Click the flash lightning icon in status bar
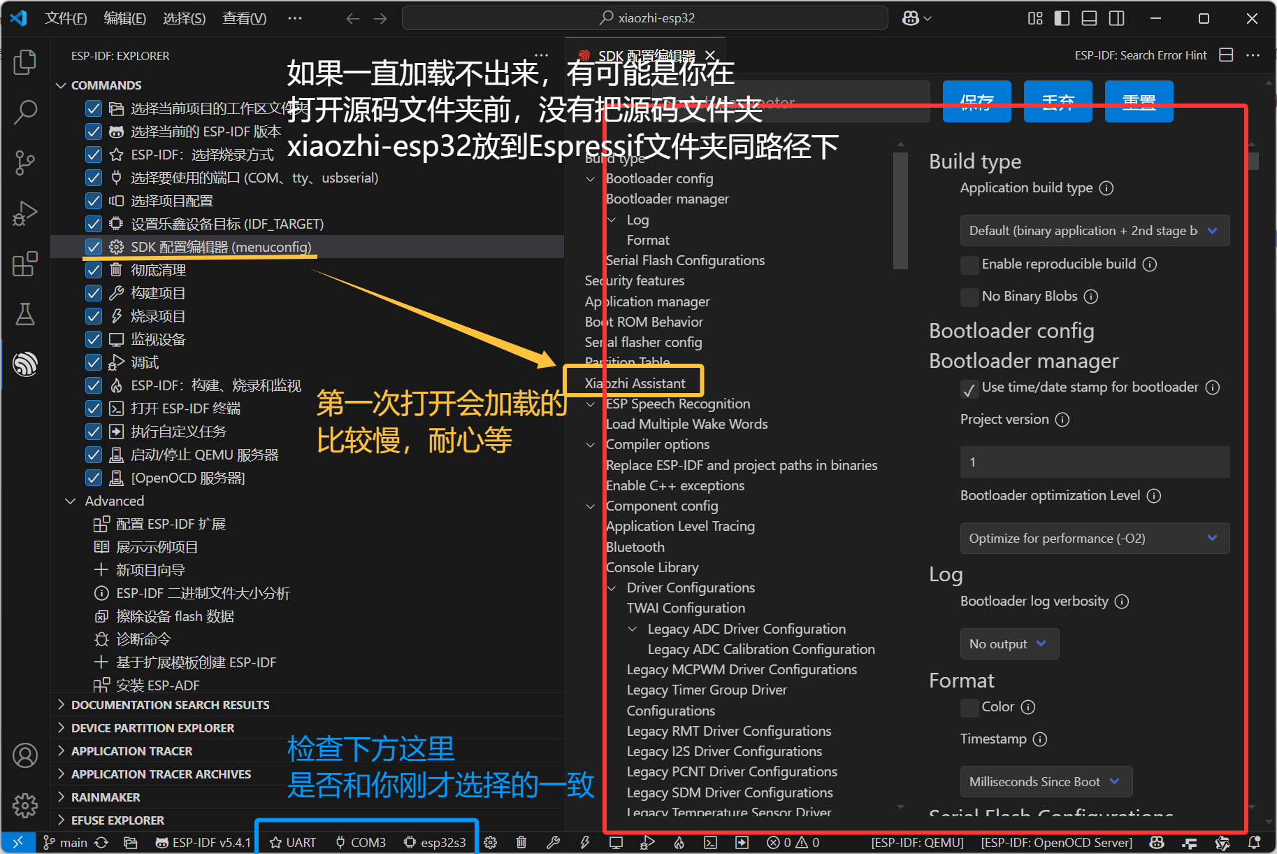Viewport: 1277px width, 854px height. tap(584, 842)
